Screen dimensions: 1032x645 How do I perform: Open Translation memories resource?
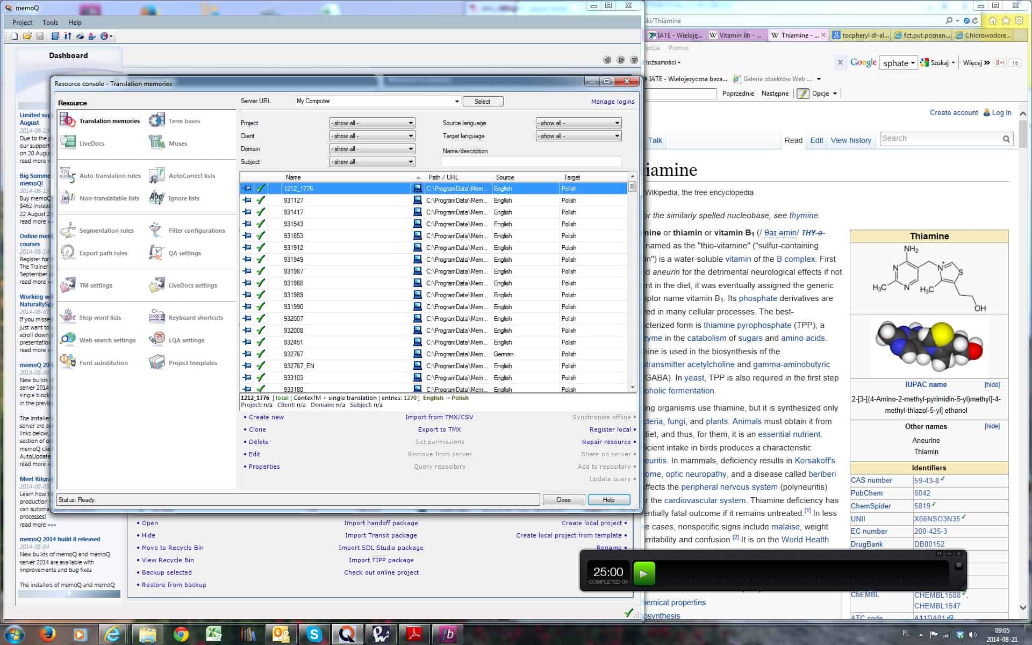click(x=100, y=121)
